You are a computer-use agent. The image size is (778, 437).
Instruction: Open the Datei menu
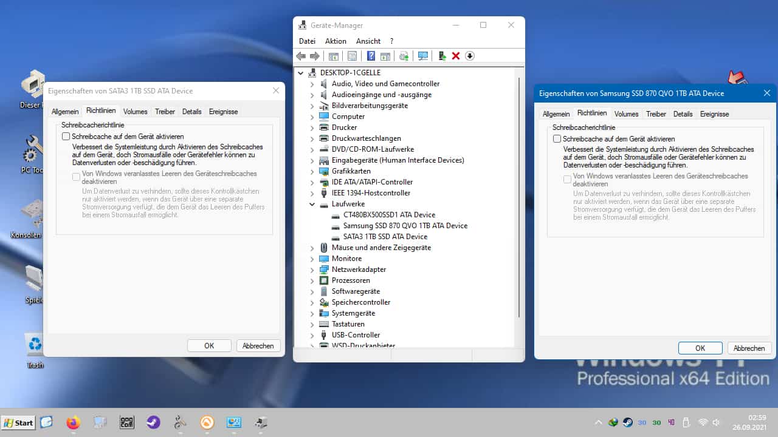307,41
